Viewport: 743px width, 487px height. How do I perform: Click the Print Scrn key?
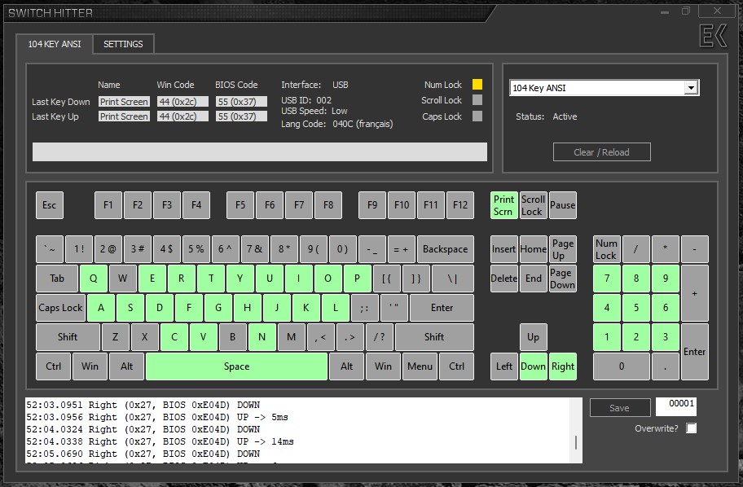pyautogui.click(x=503, y=205)
